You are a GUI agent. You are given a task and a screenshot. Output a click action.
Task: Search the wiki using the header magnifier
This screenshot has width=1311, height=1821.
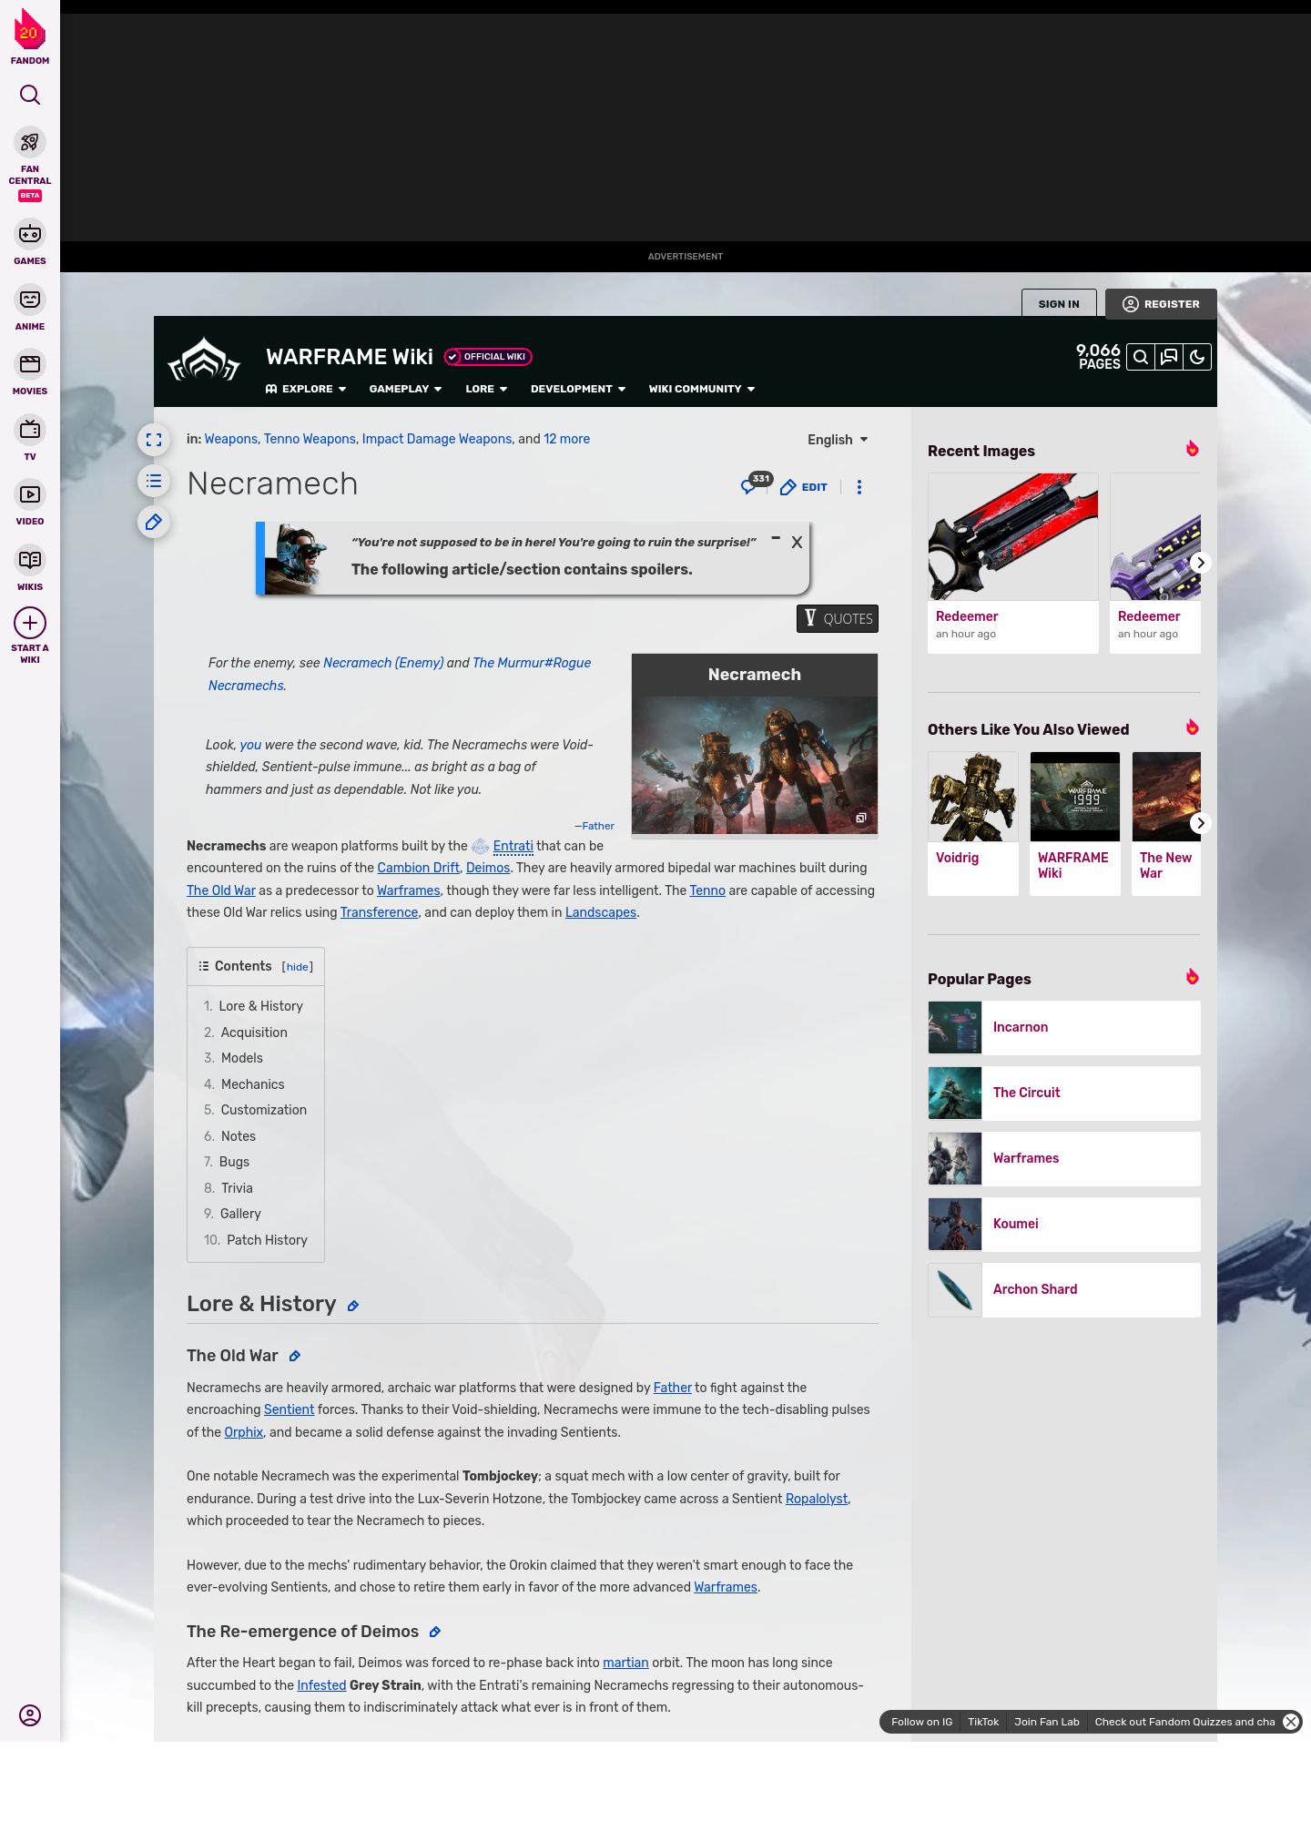tap(1140, 357)
